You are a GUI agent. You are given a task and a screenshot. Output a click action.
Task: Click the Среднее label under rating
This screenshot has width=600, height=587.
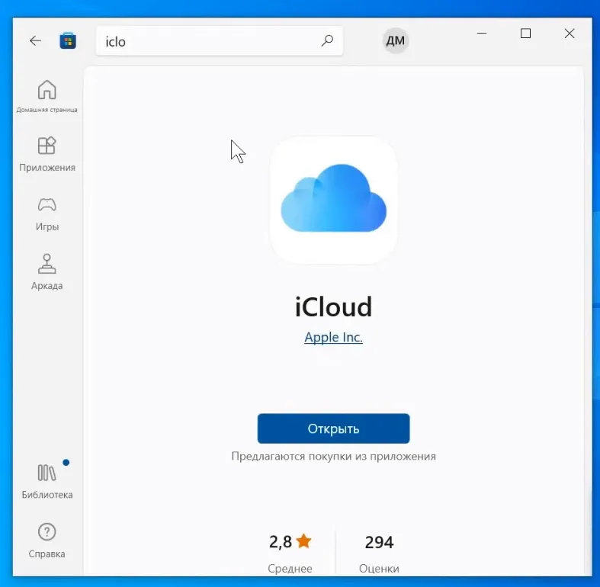(290, 569)
